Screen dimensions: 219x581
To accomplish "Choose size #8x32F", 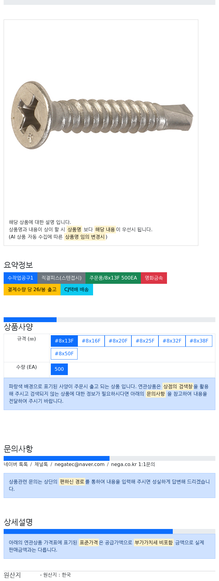I will [x=172, y=341].
